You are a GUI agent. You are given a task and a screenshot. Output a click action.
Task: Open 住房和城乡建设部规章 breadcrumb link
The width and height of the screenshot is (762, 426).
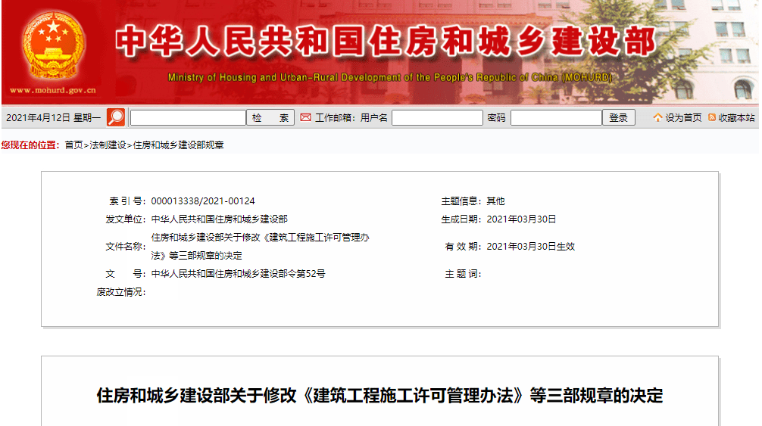[x=178, y=145]
